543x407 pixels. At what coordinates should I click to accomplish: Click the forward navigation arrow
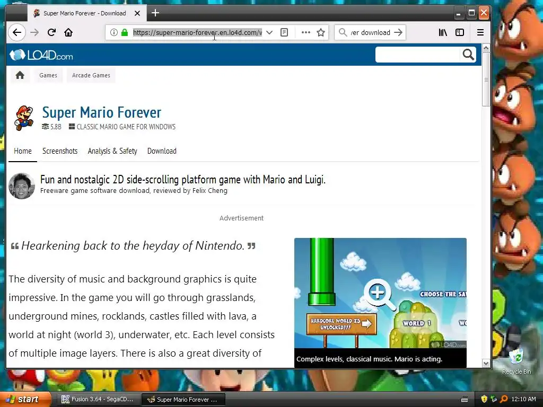(34, 32)
